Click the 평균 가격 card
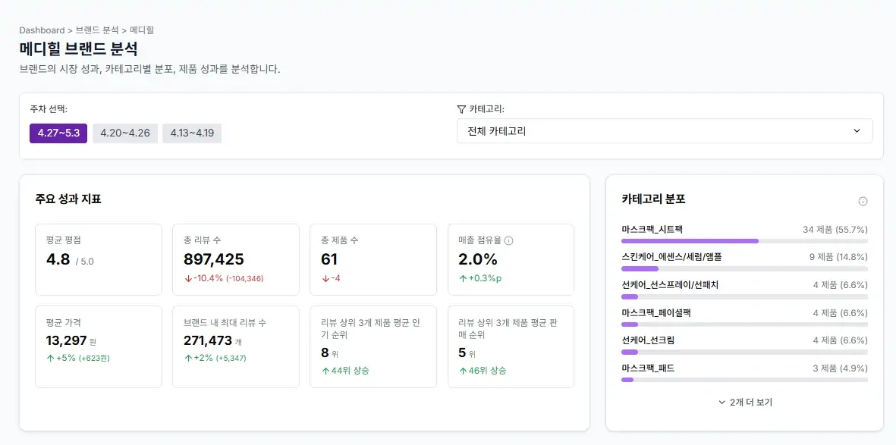Screen dimensions: 896x445 click(99, 346)
